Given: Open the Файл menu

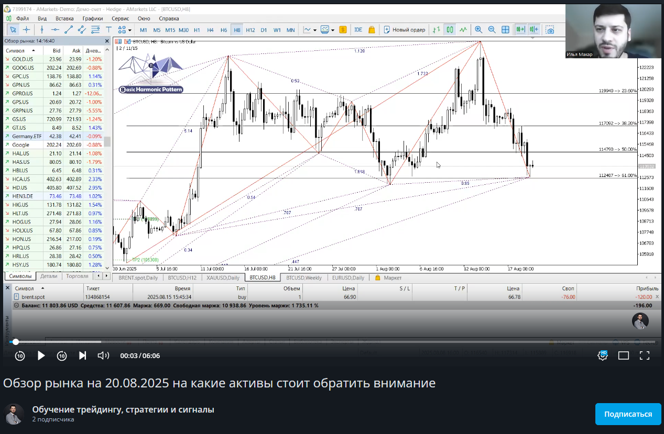Looking at the screenshot, I should [x=23, y=18].
